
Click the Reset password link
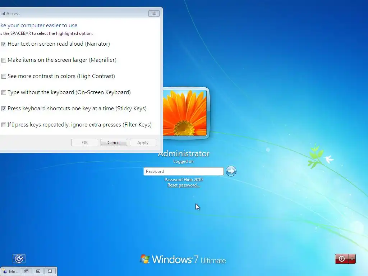184,185
